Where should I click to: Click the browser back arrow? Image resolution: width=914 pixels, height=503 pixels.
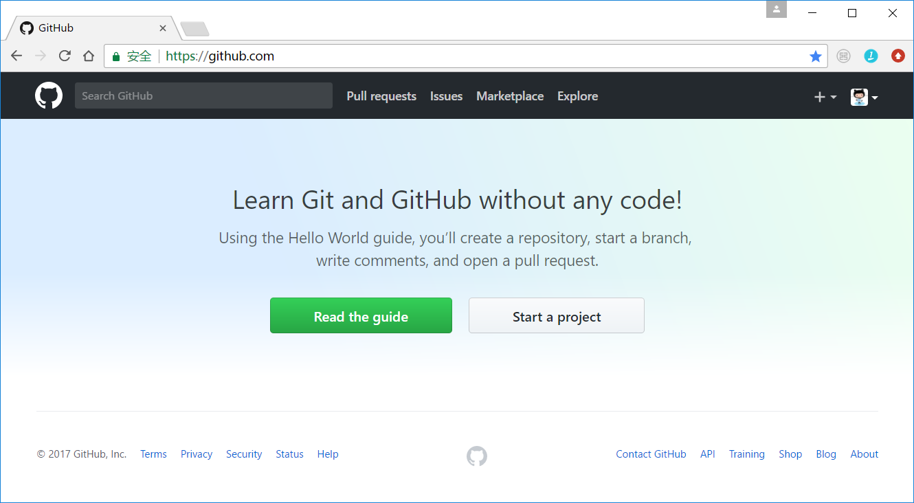[16, 56]
